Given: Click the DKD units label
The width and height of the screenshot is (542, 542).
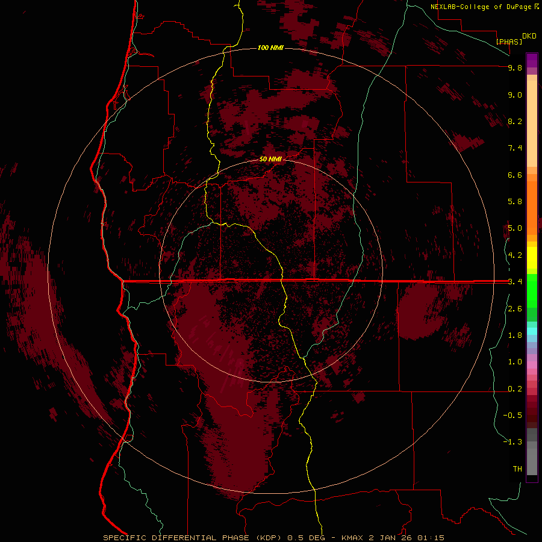Looking at the screenshot, I should click(529, 36).
